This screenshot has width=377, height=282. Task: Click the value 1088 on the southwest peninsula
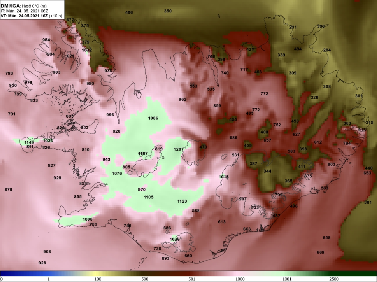click(x=87, y=219)
